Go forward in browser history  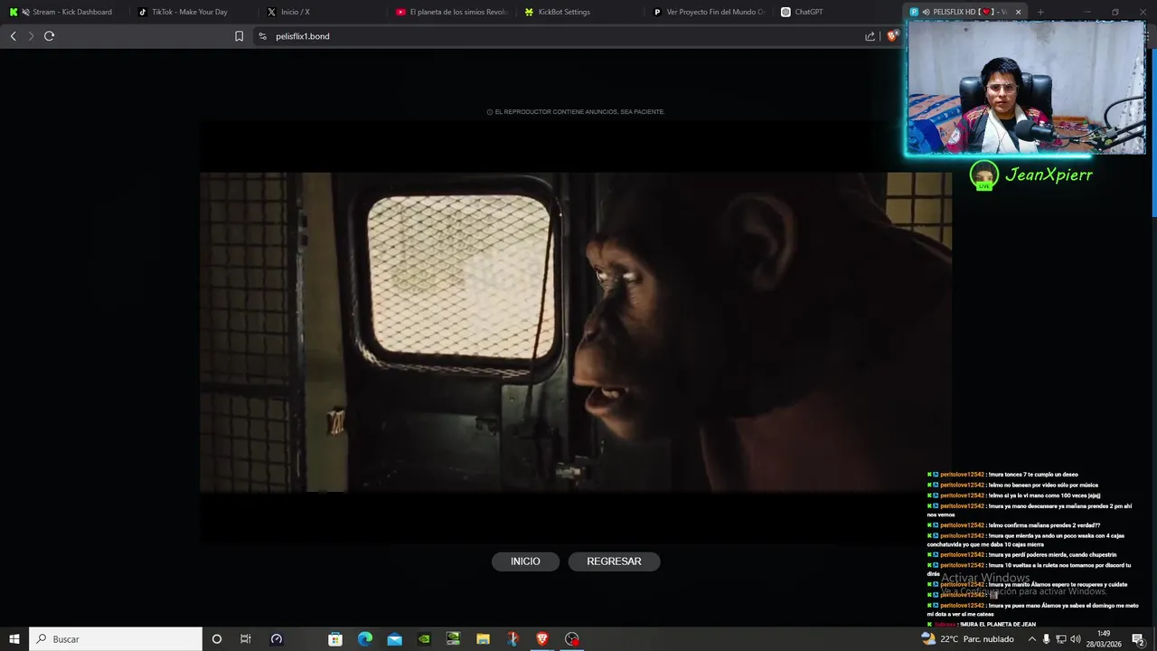[x=31, y=36]
